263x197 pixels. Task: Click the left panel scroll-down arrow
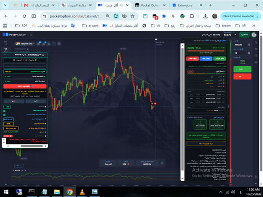[4, 142]
